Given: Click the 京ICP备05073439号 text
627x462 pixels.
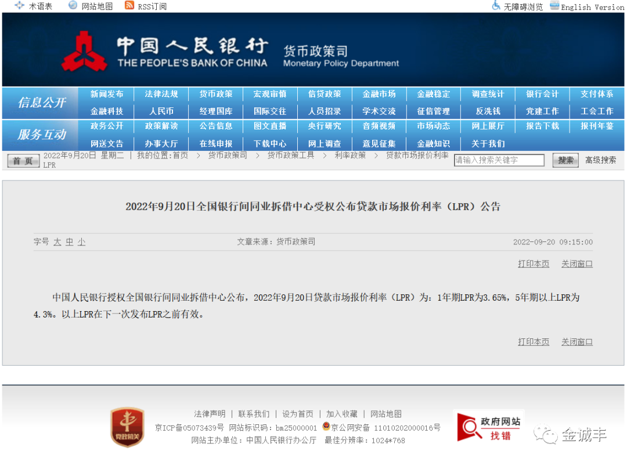Looking at the screenshot, I should click(x=189, y=428).
